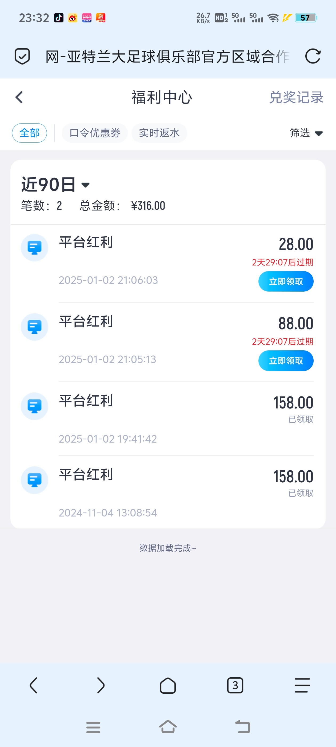This screenshot has height=747, width=336.
Task: Open the 筛选 dropdown
Action: click(x=306, y=133)
